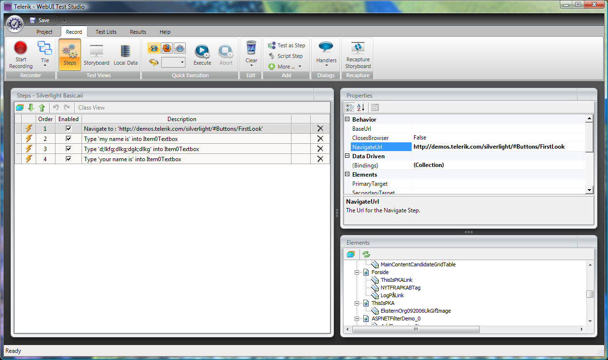This screenshot has width=608, height=360.
Task: Click lightning icon of step 1
Action: click(x=28, y=128)
